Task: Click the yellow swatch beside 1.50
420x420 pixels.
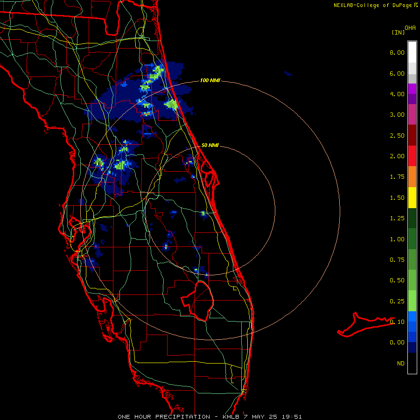Action: pos(412,197)
